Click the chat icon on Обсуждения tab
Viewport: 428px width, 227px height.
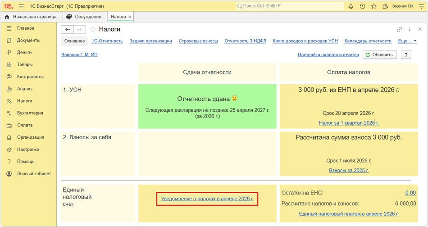point(69,17)
